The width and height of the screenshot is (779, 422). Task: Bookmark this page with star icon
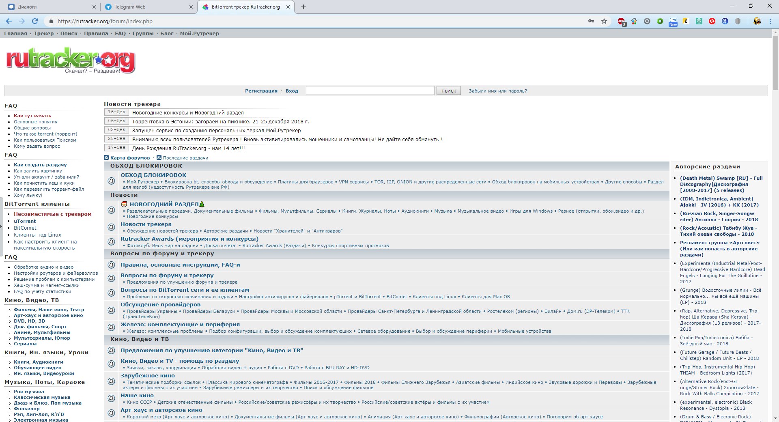click(604, 21)
